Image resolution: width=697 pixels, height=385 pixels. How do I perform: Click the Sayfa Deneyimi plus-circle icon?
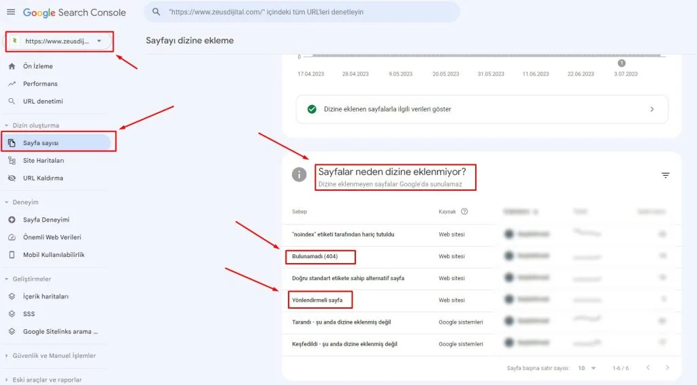pyautogui.click(x=12, y=220)
